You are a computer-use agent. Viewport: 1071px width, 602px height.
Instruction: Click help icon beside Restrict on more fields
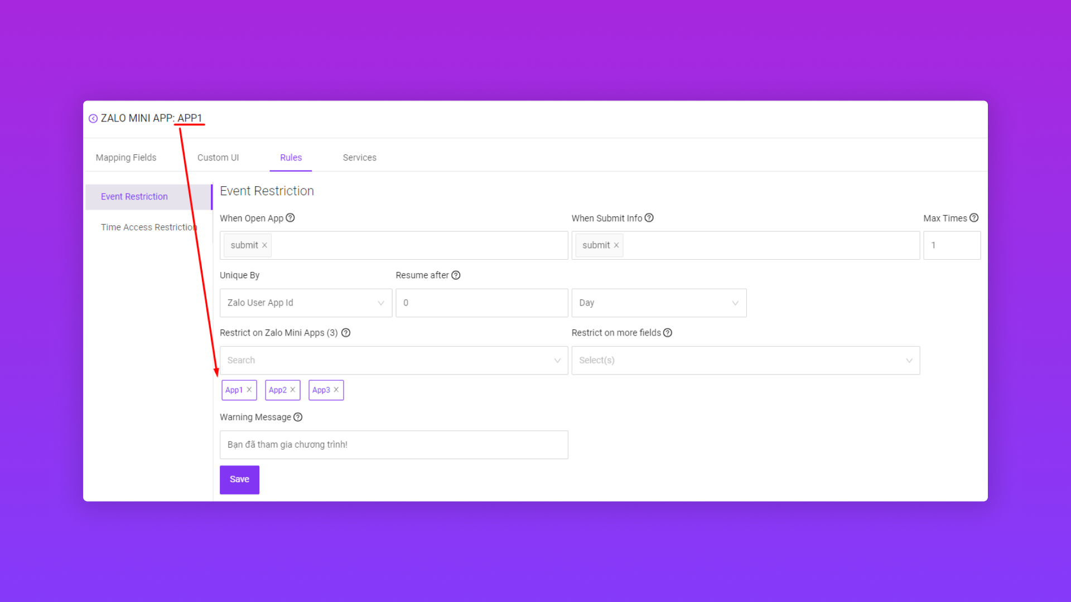668,333
